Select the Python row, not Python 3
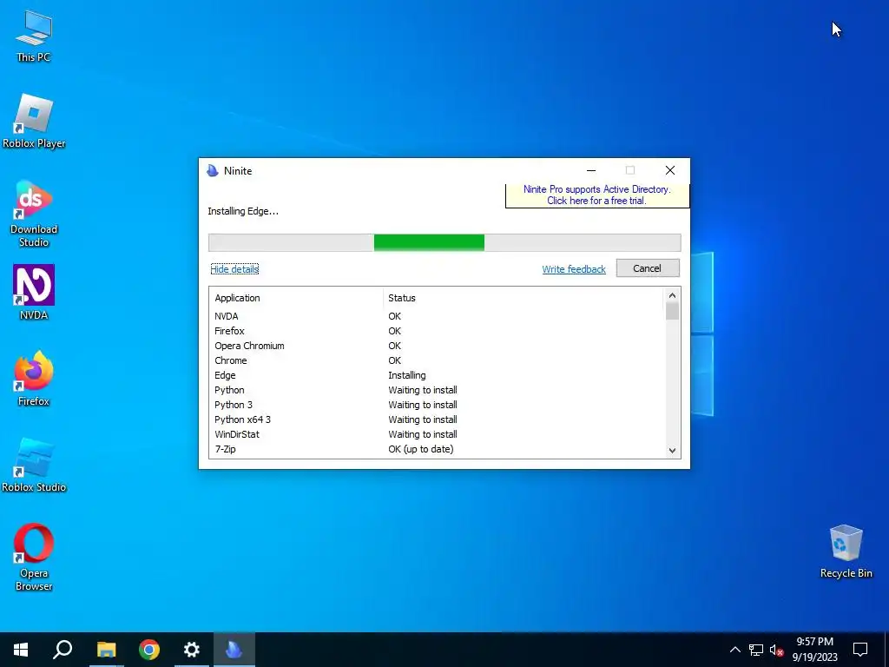 tap(437, 390)
